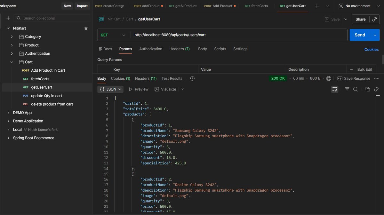Open the Visualize dropdown arrow

(x=182, y=89)
